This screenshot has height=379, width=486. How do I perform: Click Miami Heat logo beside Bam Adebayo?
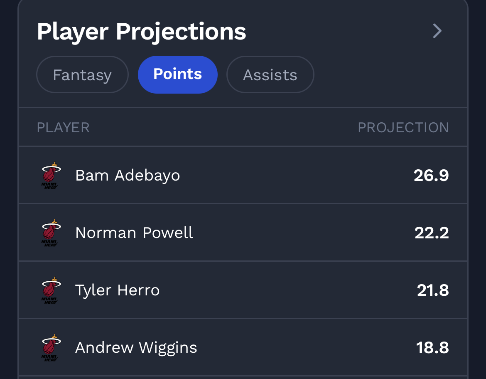click(x=51, y=176)
